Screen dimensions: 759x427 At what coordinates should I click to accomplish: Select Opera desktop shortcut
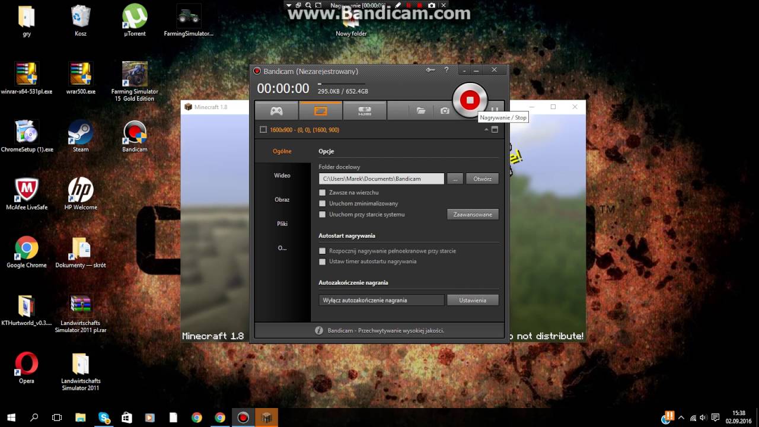pyautogui.click(x=27, y=368)
